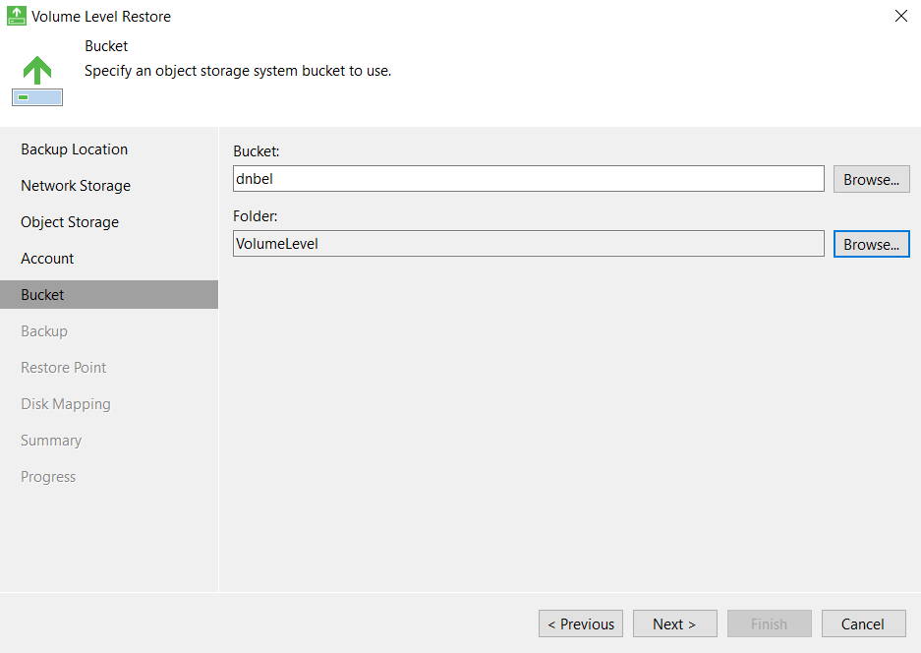This screenshot has height=653, width=921.
Task: Click the Progress step in sidebar
Action: tap(48, 477)
